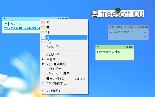Click topmost arrow icon on dated note
Image resolution: width=155 pixels, height=97 pixels.
pyautogui.click(x=143, y=27)
